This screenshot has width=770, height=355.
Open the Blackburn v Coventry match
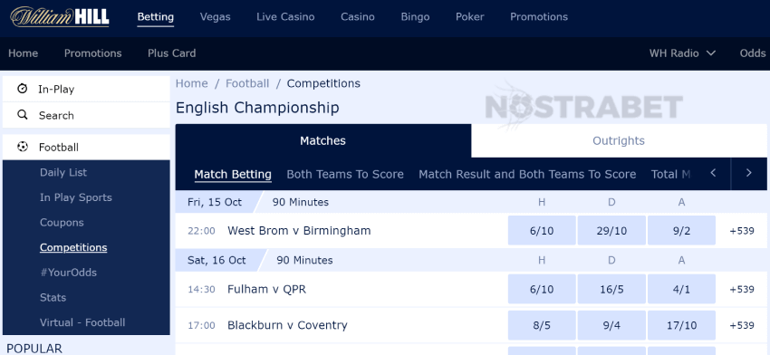tap(287, 325)
